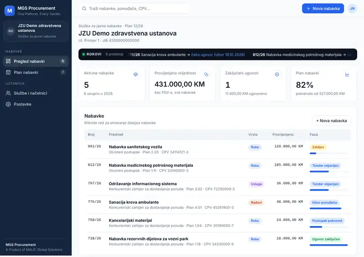Click A Product of MALIC Global Solutions footer
This screenshot has height=257, width=364.
34,250
